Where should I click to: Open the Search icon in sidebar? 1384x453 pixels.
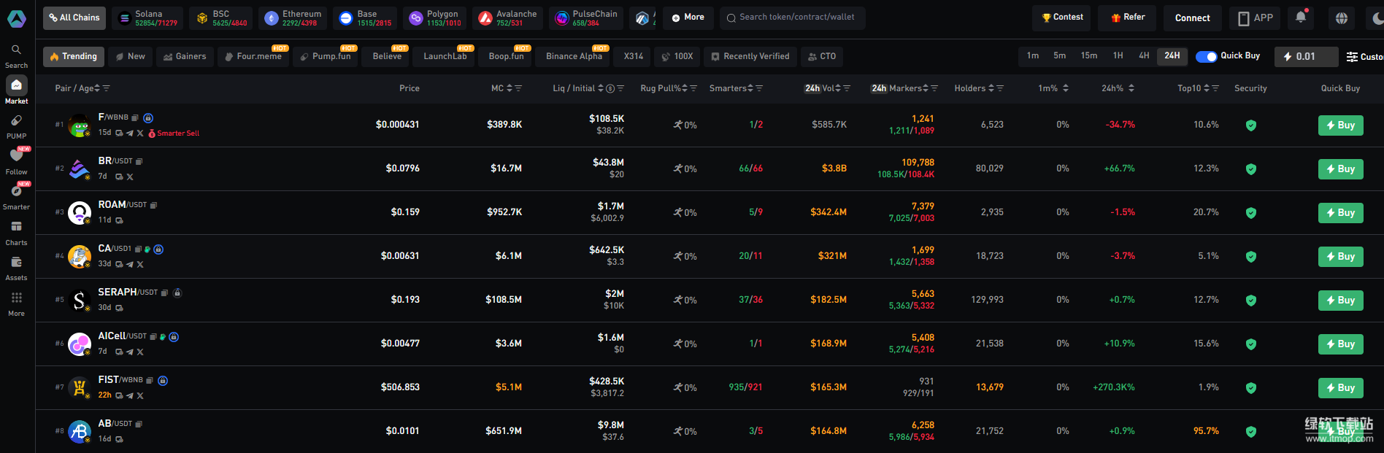point(16,55)
